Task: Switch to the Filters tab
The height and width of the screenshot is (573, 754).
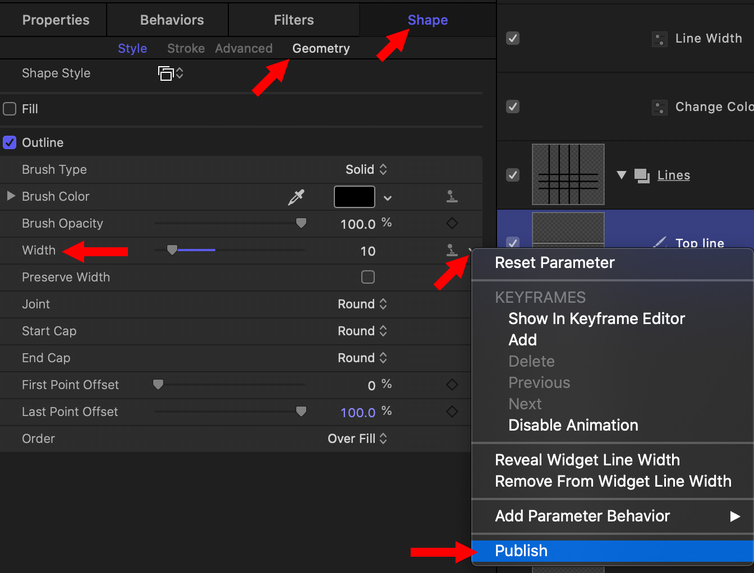Action: pos(294,20)
